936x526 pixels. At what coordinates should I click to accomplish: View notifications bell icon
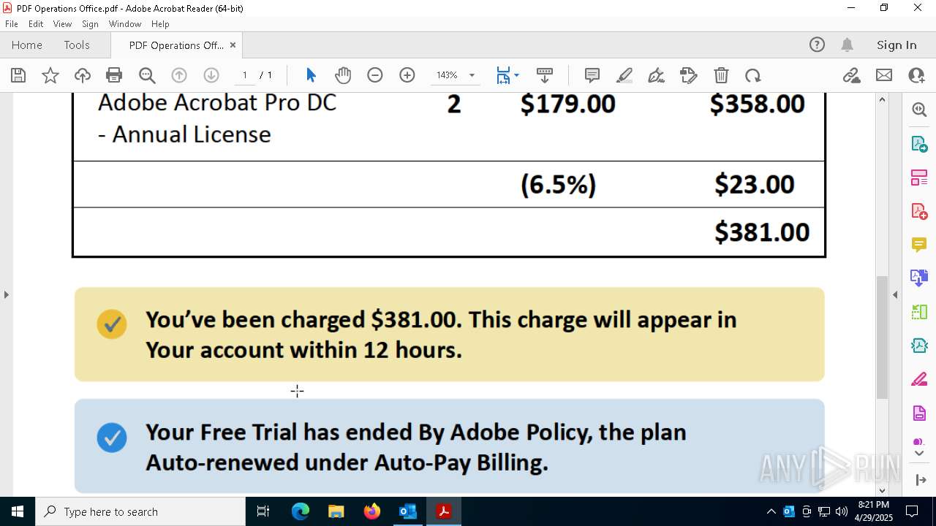(x=848, y=45)
